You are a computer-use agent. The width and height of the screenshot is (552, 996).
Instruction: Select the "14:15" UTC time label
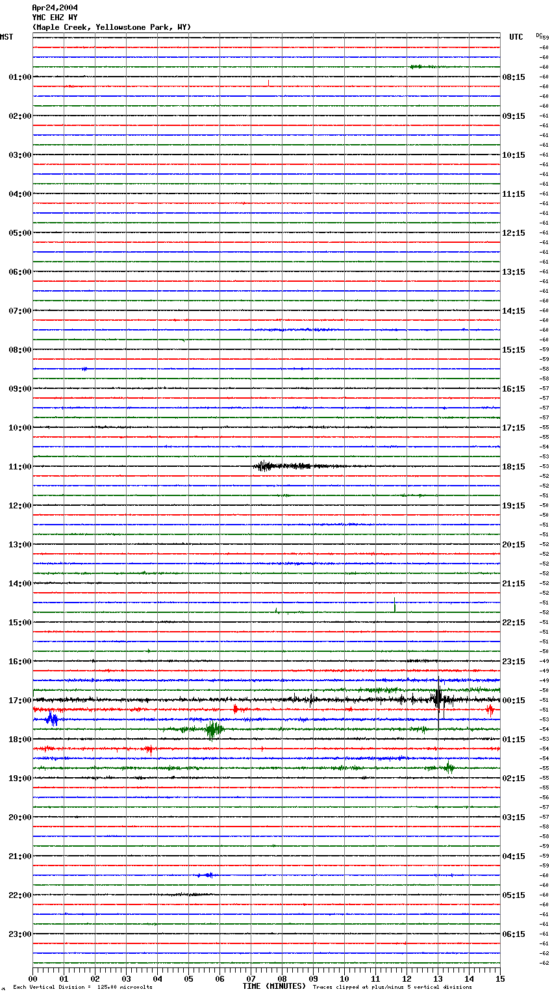(514, 310)
